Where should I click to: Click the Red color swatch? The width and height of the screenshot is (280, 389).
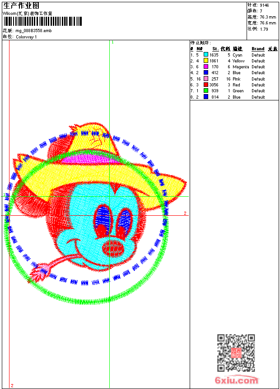click(206, 85)
